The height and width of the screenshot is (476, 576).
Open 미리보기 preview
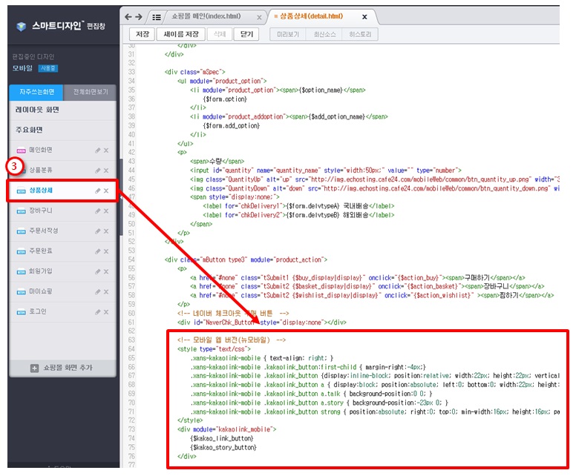[x=288, y=34]
